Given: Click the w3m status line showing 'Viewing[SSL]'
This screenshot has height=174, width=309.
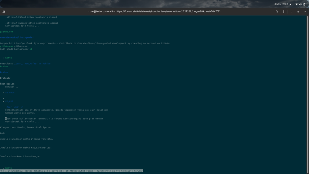Looking at the screenshot, I should (71, 171).
